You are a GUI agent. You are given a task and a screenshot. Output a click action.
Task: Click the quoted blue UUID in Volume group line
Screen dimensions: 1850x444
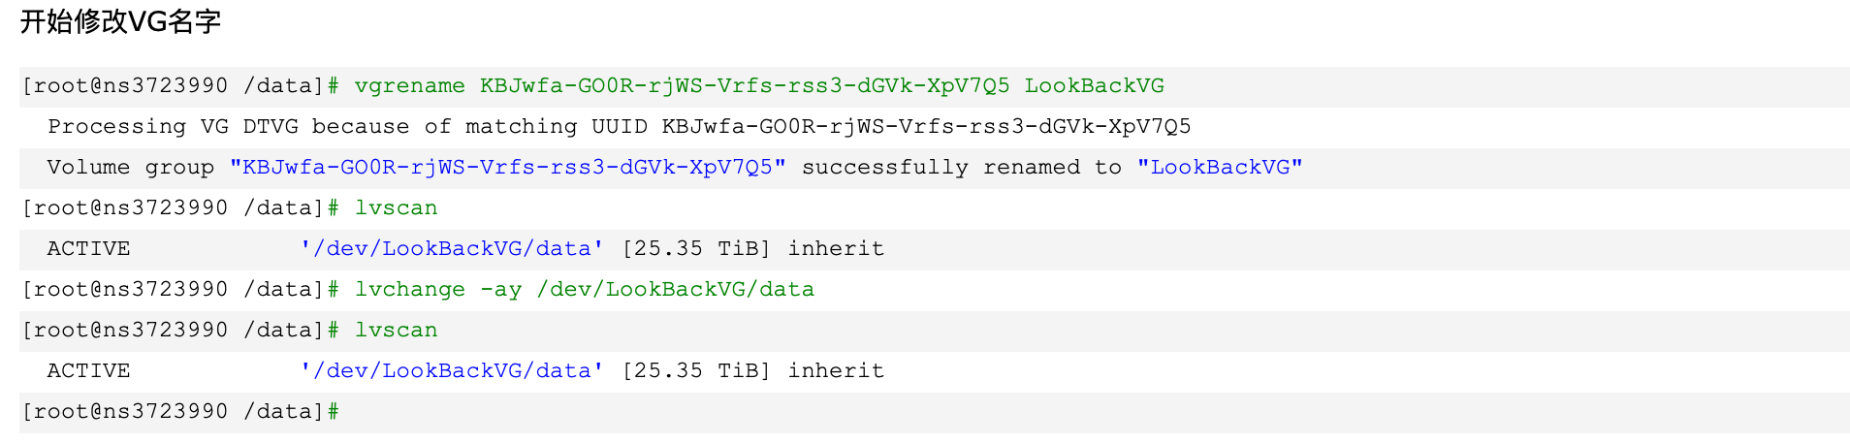(507, 168)
